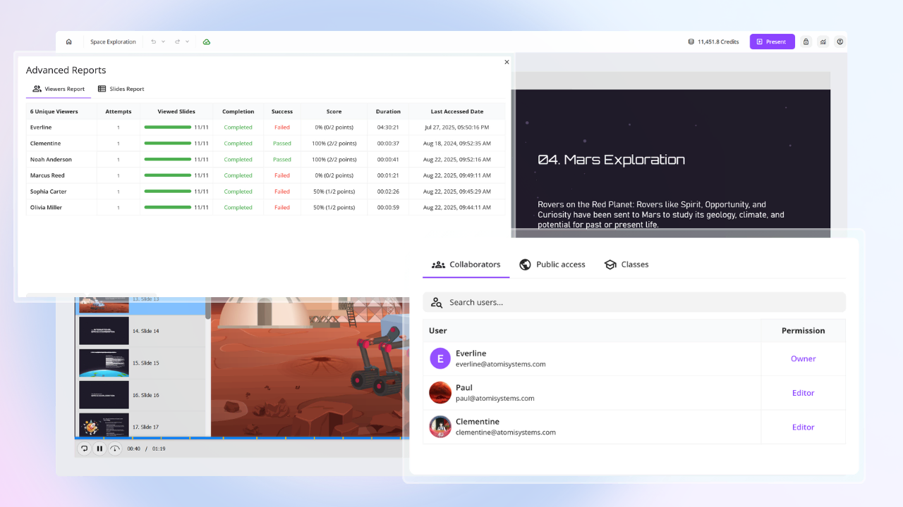Go to the home icon in toolbar

tap(68, 42)
